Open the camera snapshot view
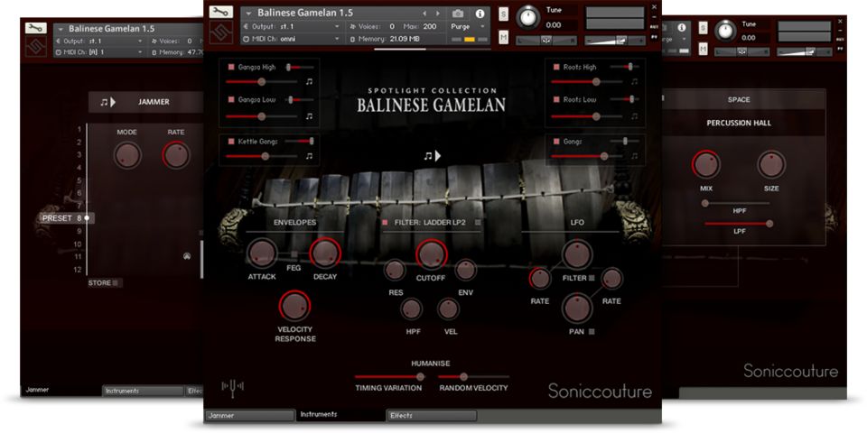 tap(457, 14)
